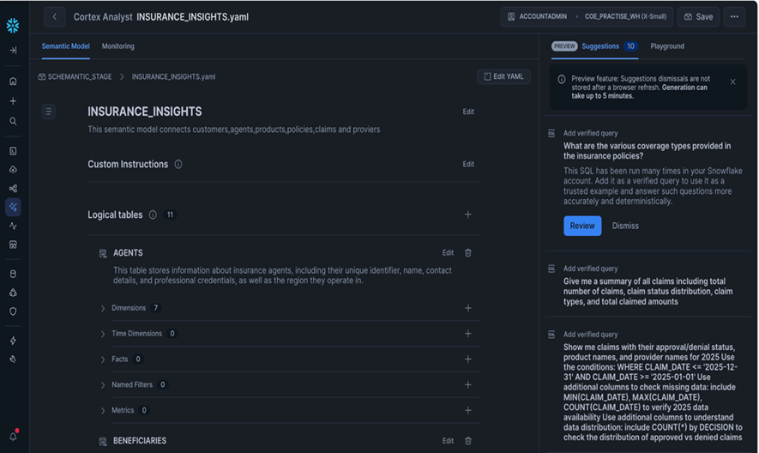Show Custom Instructions info tooltip
The image size is (759, 453).
click(x=178, y=165)
